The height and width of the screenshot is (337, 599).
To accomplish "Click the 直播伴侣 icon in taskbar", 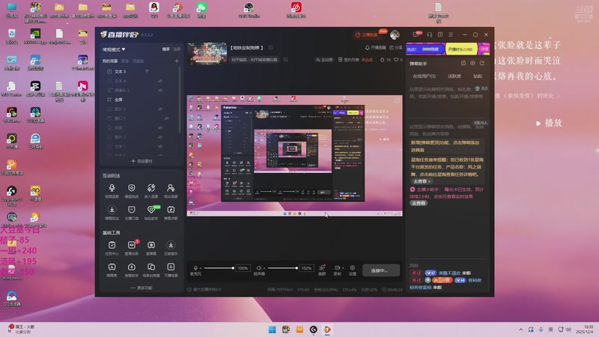I will point(327,330).
